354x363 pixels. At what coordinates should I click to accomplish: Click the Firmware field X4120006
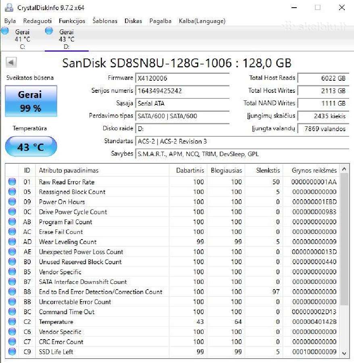182,78
